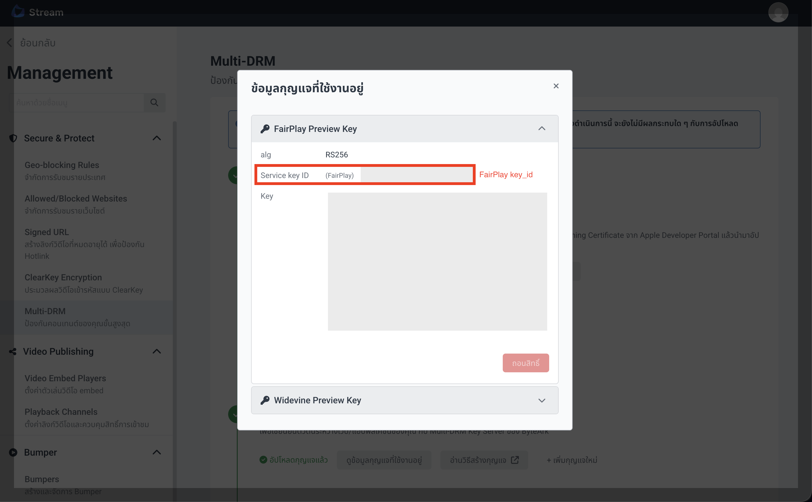The width and height of the screenshot is (812, 502).
Task: Click the RS256 alg value
Action: (x=336, y=155)
